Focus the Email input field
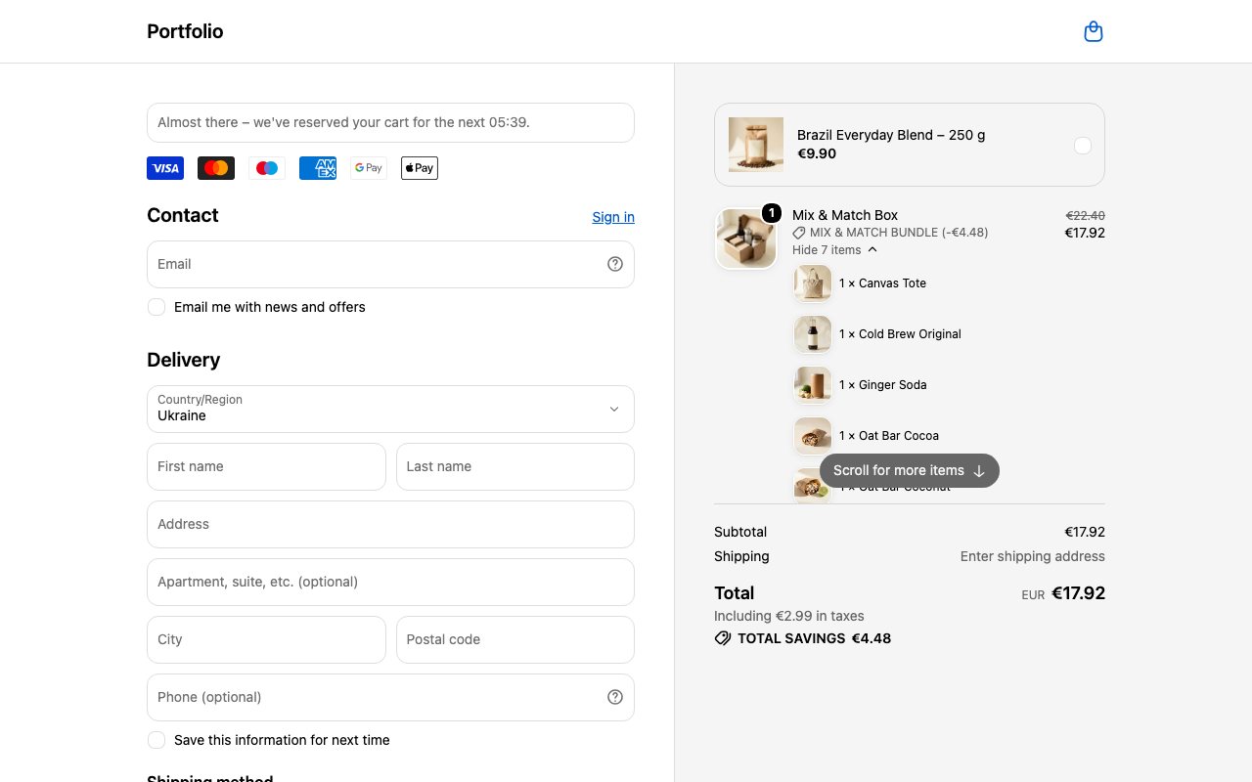Viewport: 1252px width, 782px height. click(390, 264)
